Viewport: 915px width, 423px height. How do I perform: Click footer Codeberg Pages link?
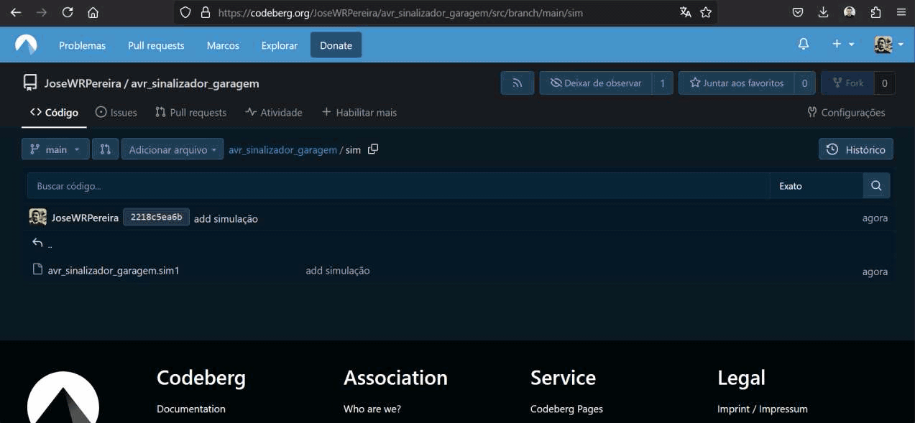tap(566, 409)
